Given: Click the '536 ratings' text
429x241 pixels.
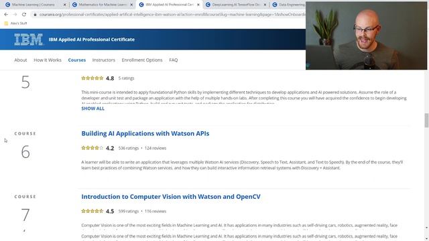Looking at the screenshot, I should [129, 148].
